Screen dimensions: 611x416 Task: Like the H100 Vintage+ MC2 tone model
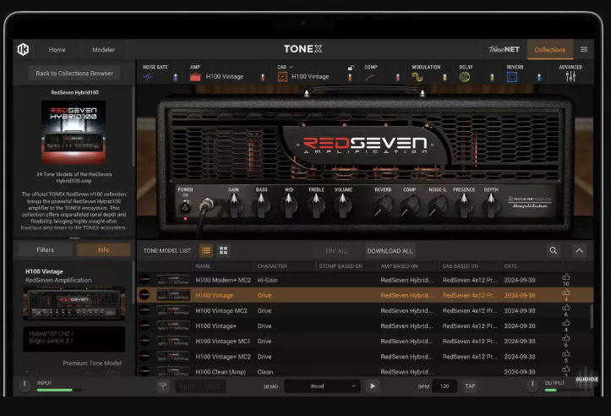[x=566, y=353]
